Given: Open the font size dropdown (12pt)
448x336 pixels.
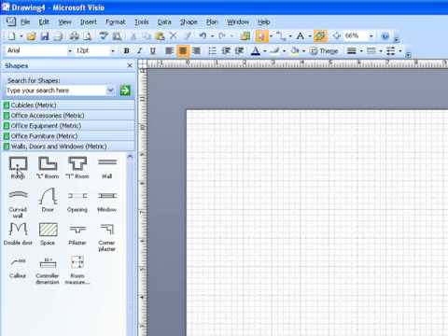Looking at the screenshot, I should pyautogui.click(x=113, y=50).
